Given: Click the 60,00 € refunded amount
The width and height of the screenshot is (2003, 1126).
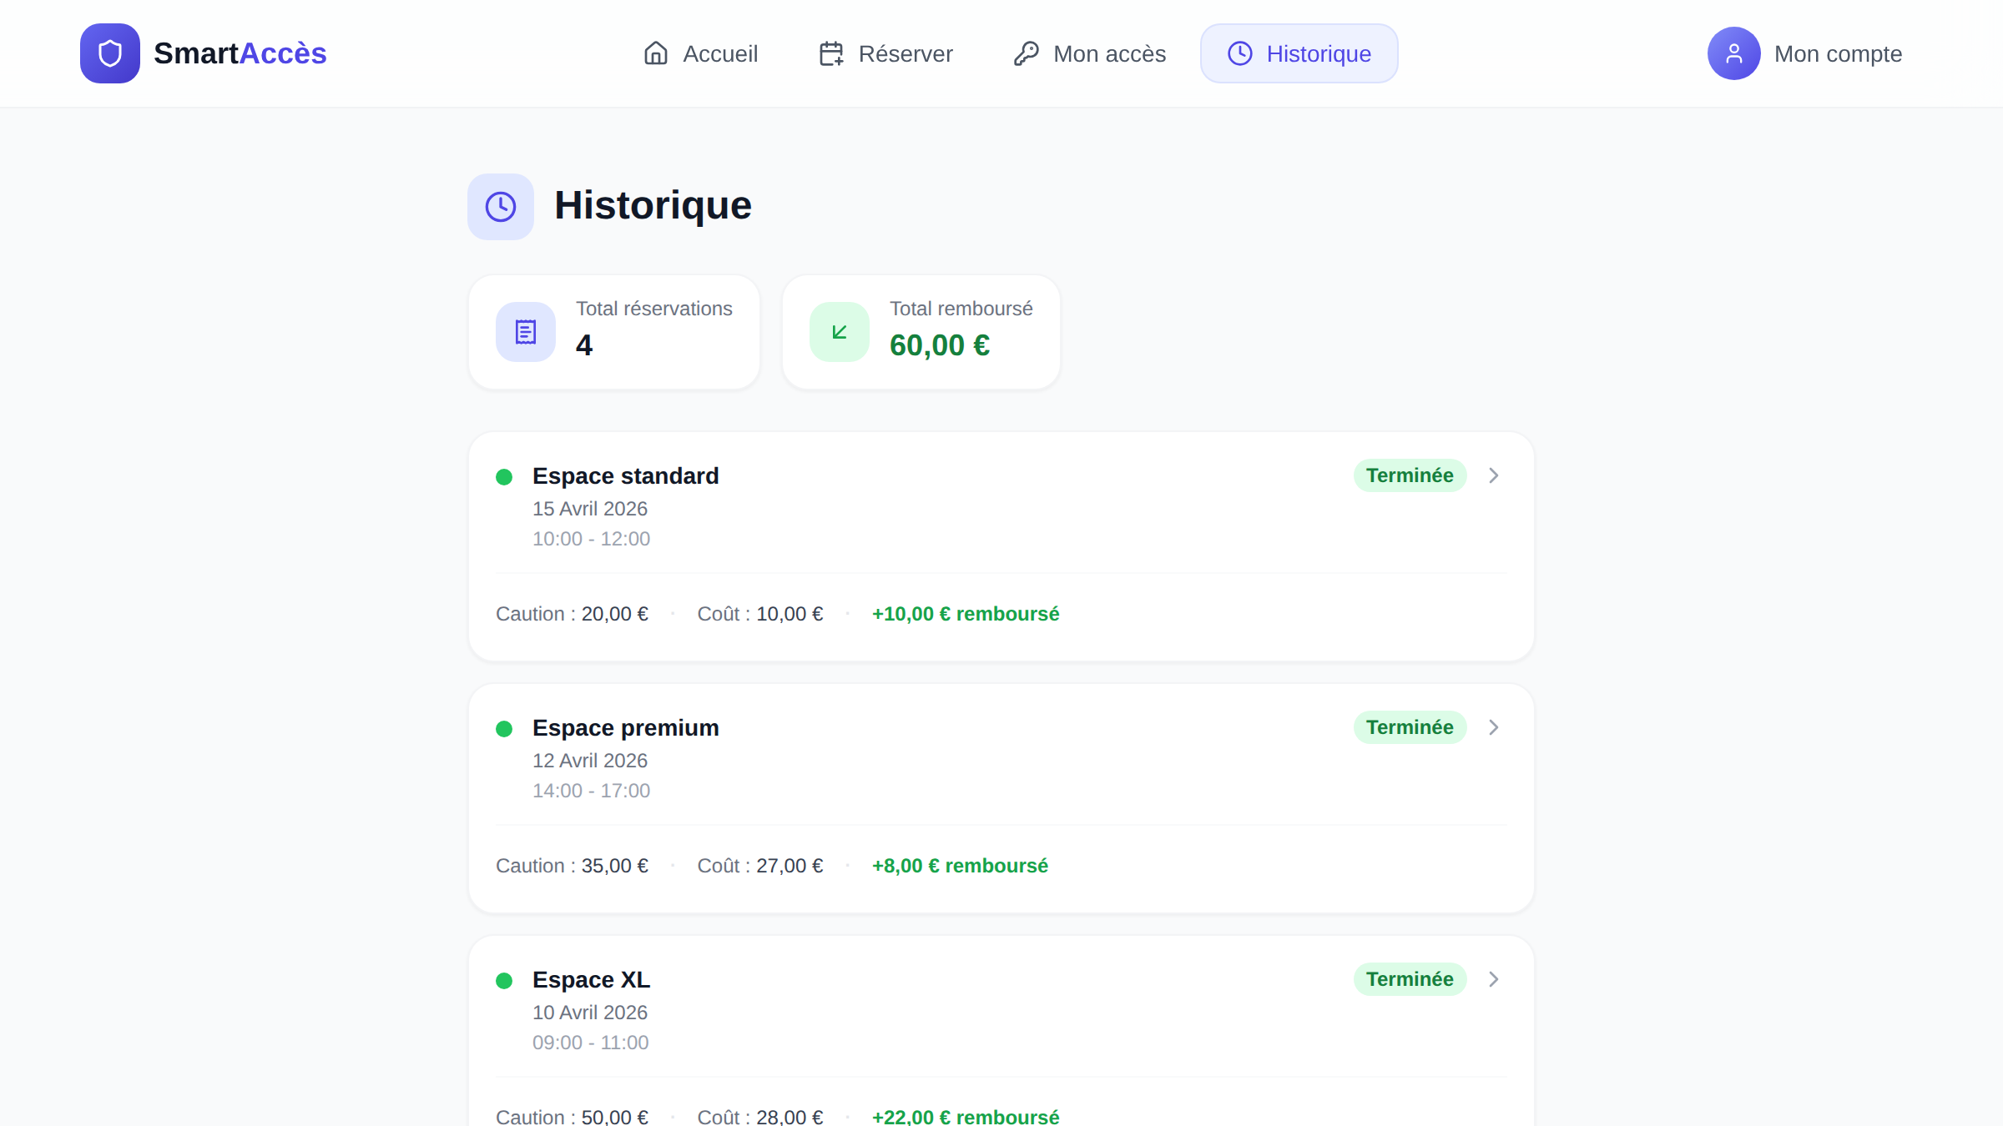Looking at the screenshot, I should pos(940,345).
